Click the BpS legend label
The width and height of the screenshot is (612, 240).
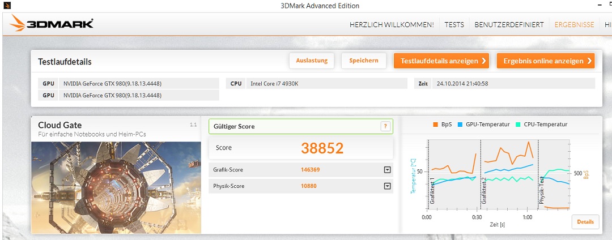(447, 125)
